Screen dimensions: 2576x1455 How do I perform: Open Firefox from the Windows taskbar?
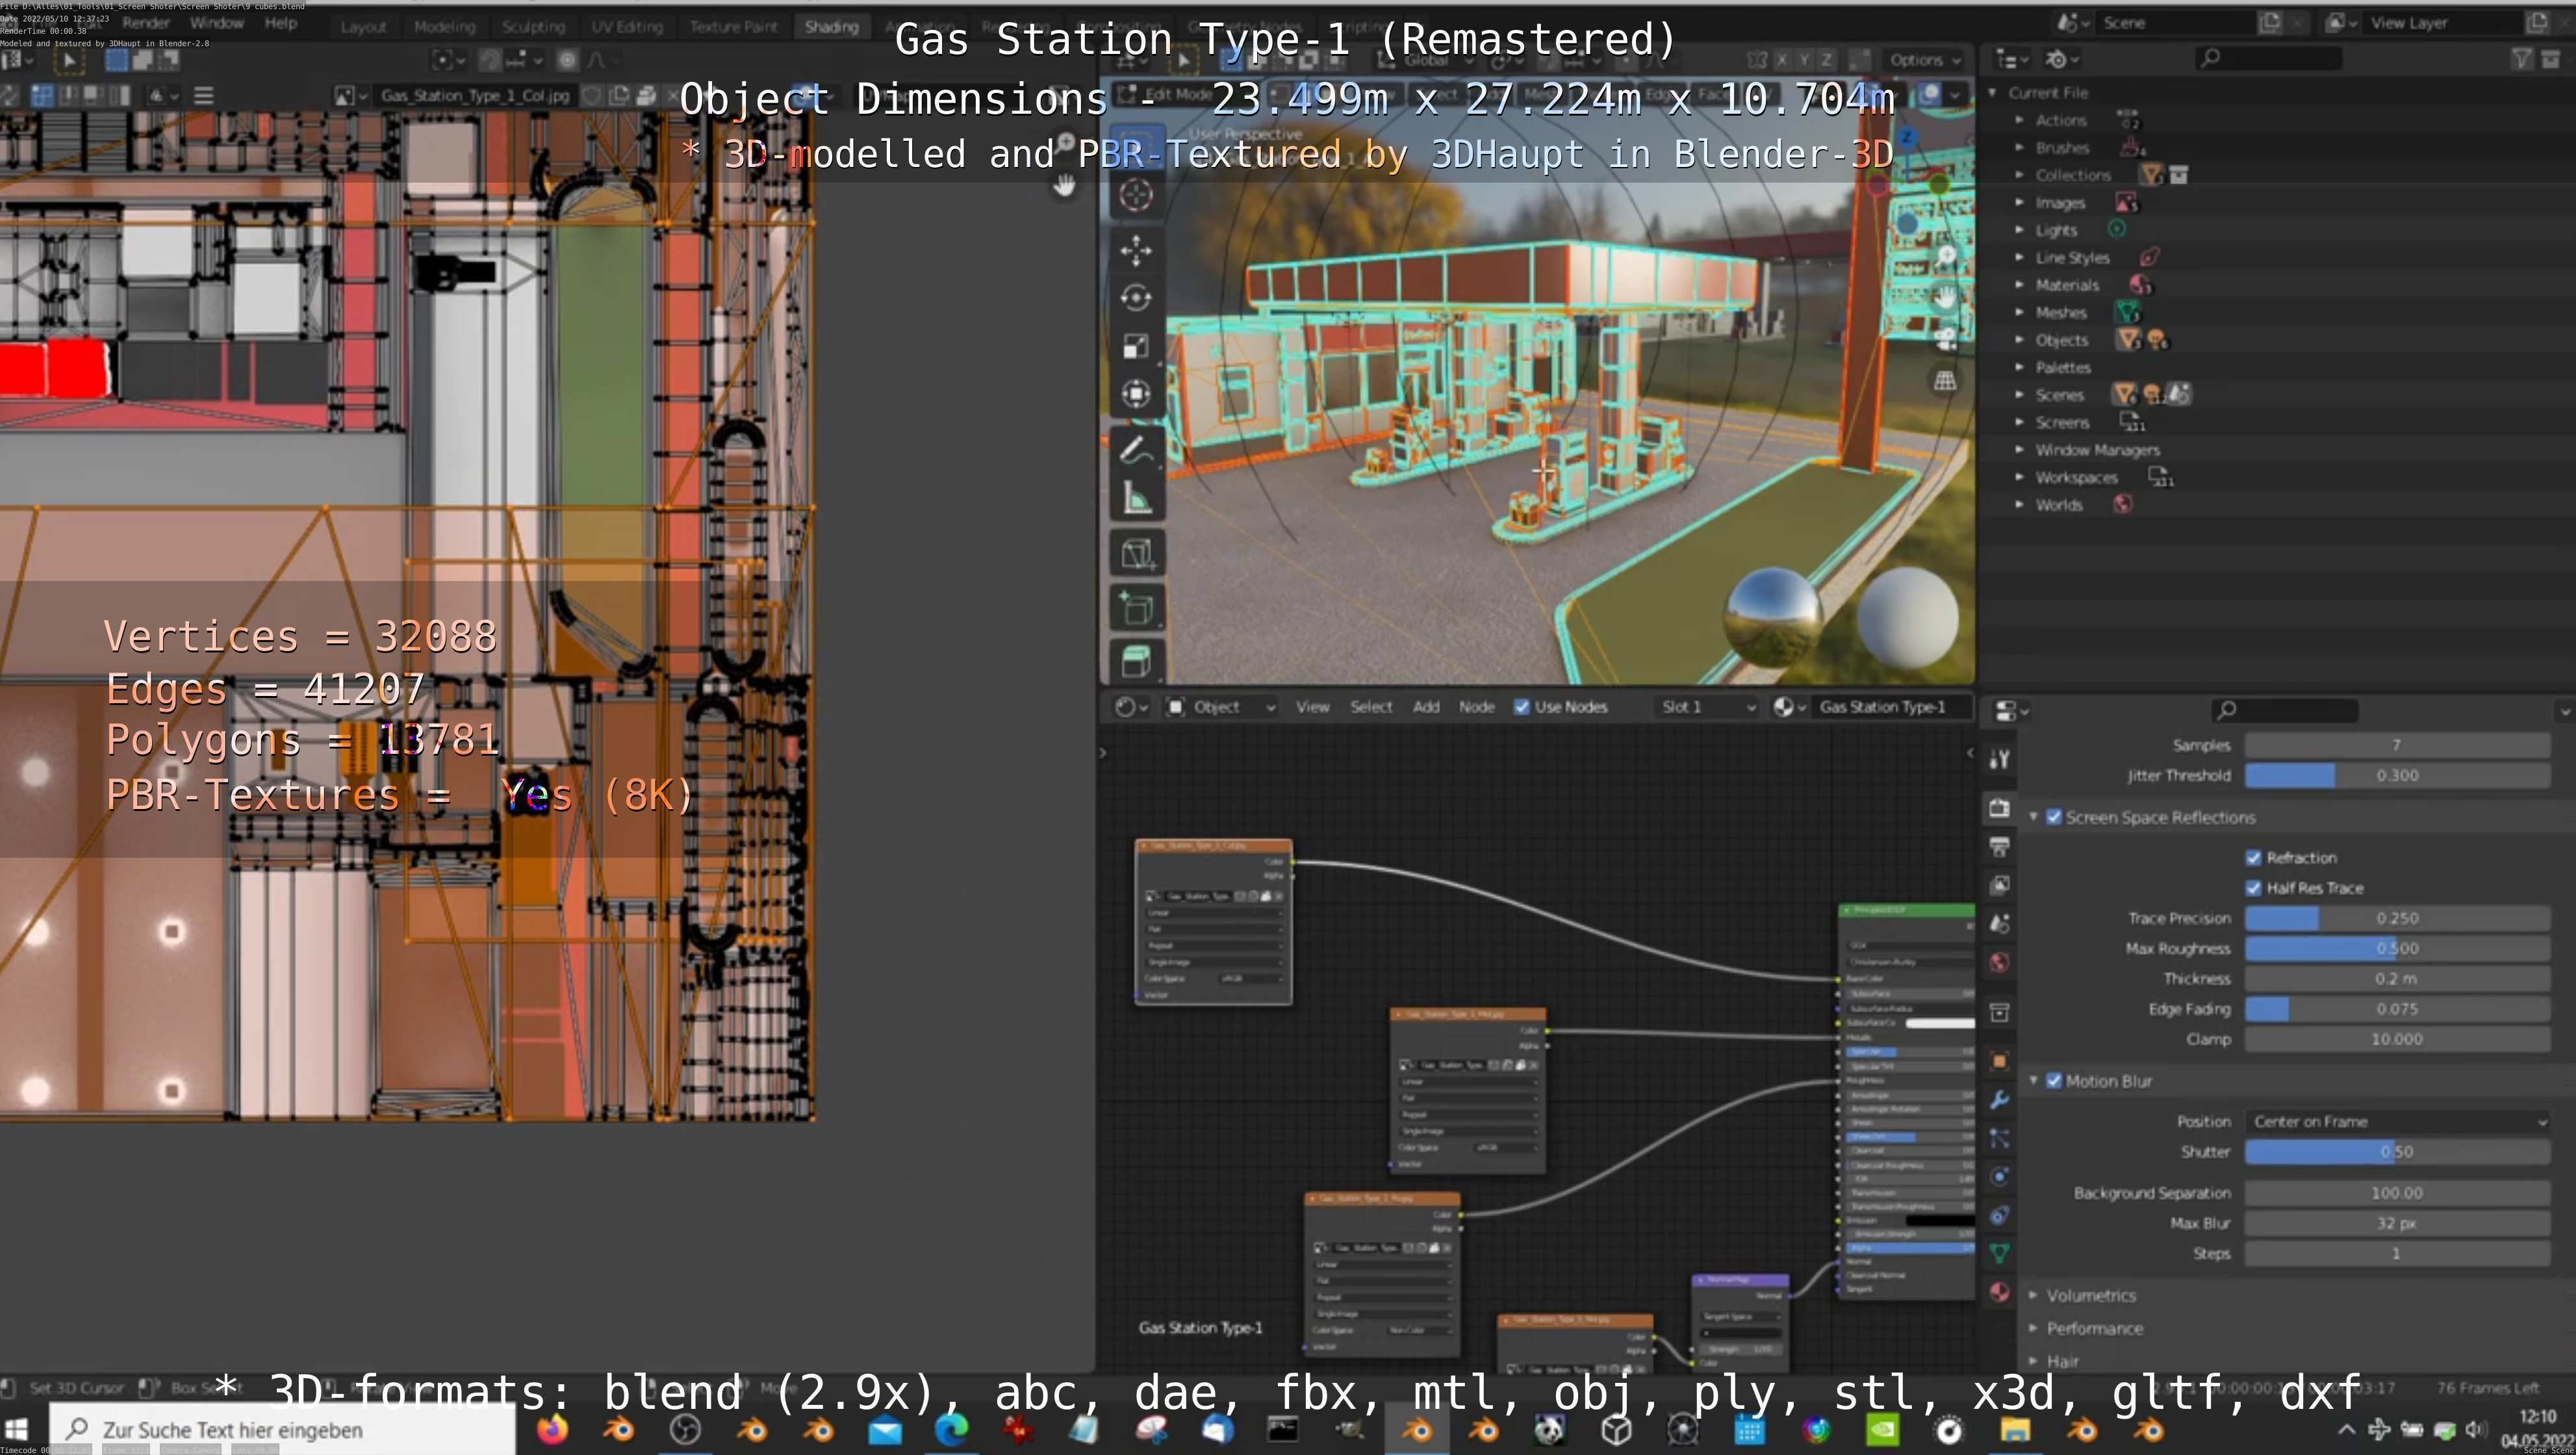[551, 1430]
